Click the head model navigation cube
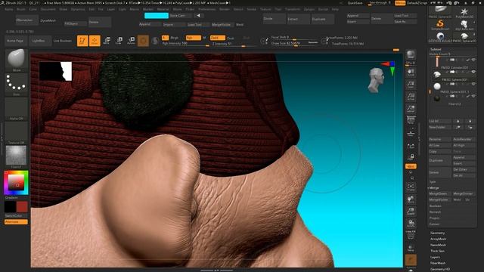The width and height of the screenshot is (484, 272). coord(377,80)
